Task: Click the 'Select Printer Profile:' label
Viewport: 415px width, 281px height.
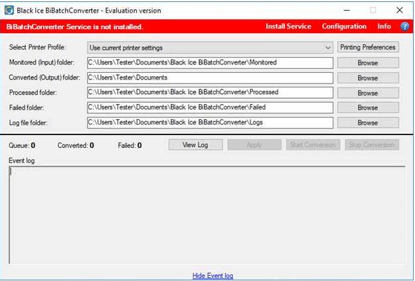Action: click(38, 47)
